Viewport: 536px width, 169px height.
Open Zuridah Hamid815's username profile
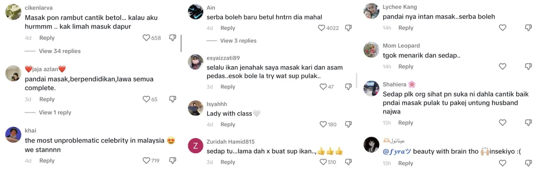pos(231,142)
